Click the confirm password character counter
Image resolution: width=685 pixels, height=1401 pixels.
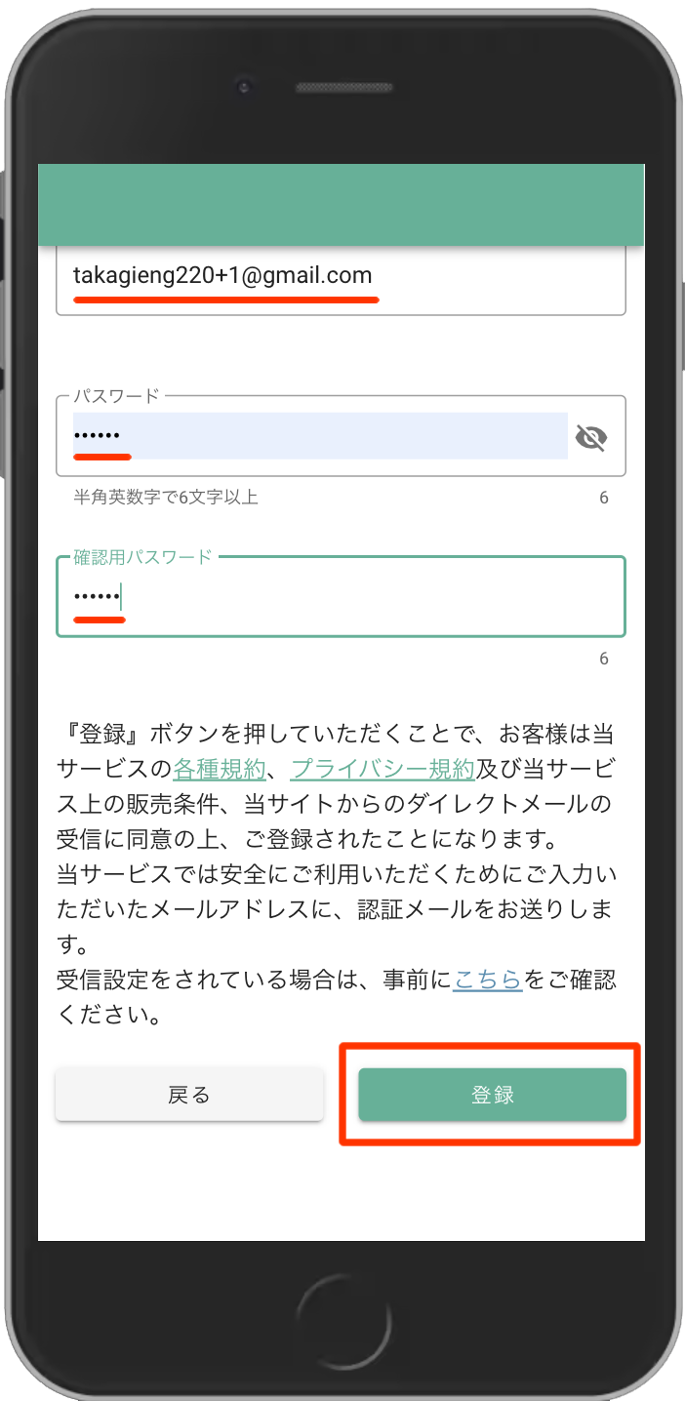point(603,659)
